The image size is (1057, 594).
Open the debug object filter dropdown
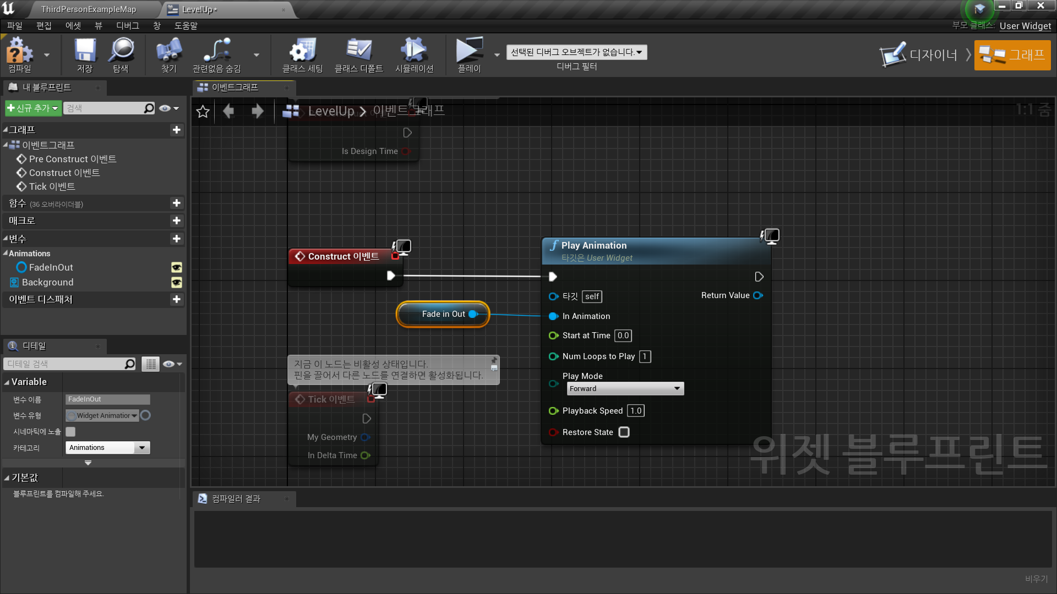pyautogui.click(x=576, y=52)
